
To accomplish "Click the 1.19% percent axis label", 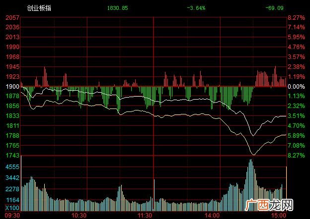I will [296, 76].
